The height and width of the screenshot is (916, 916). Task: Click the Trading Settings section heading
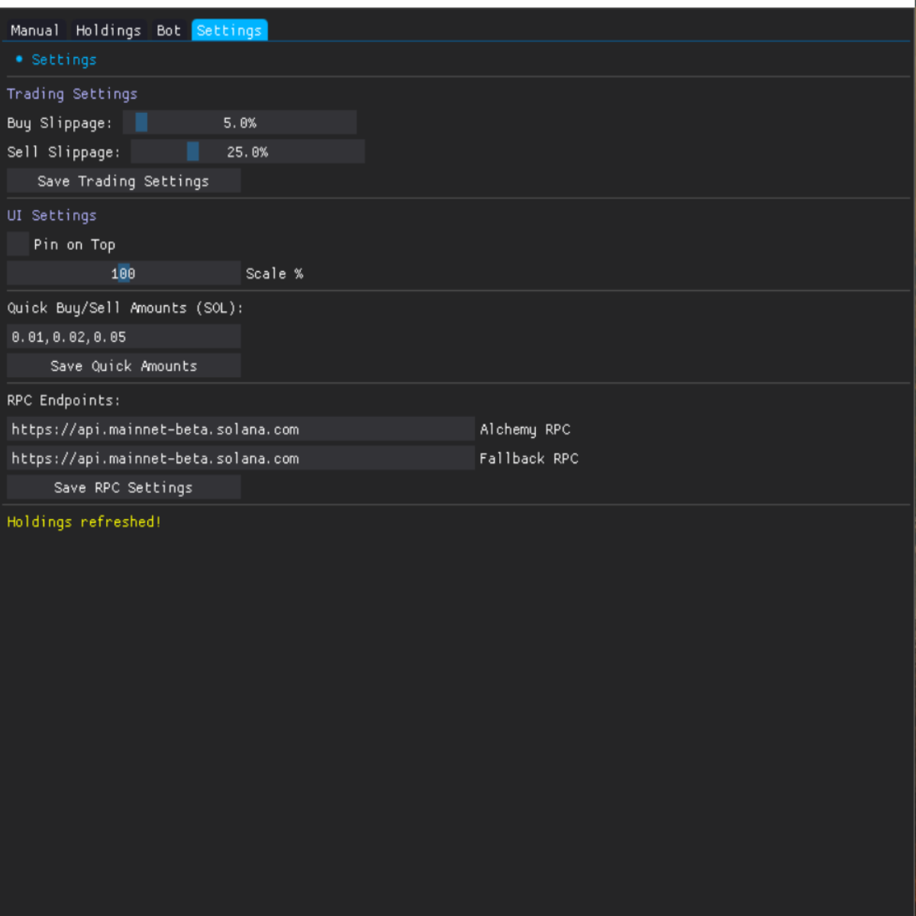point(73,94)
